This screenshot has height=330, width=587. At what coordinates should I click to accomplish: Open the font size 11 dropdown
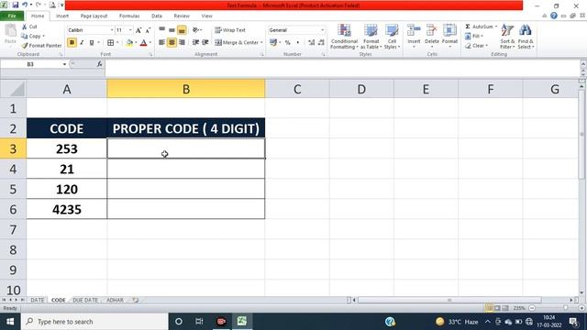130,30
